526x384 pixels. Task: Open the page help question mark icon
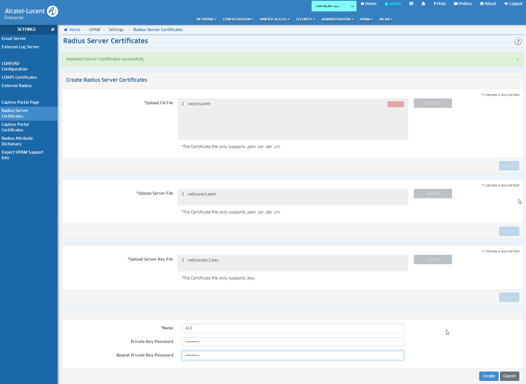tap(518, 41)
